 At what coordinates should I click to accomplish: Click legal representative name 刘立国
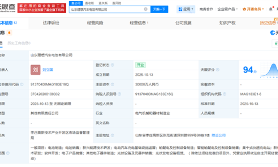point(48,70)
